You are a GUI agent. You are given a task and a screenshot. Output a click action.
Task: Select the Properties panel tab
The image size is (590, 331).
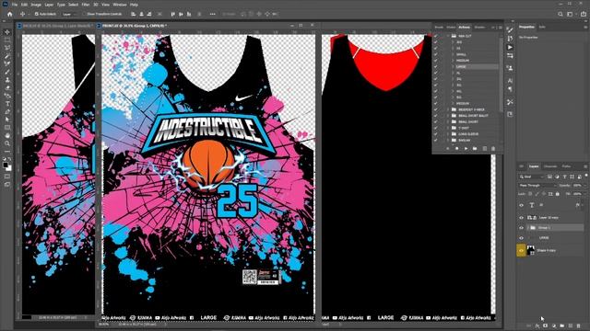pyautogui.click(x=526, y=27)
